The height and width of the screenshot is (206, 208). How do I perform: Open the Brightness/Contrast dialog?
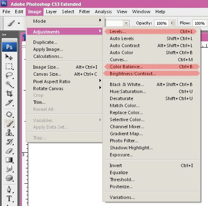(151, 74)
